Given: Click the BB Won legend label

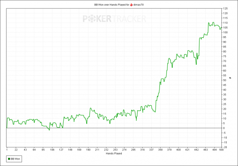Looking at the screenshot, I should (x=15, y=159).
